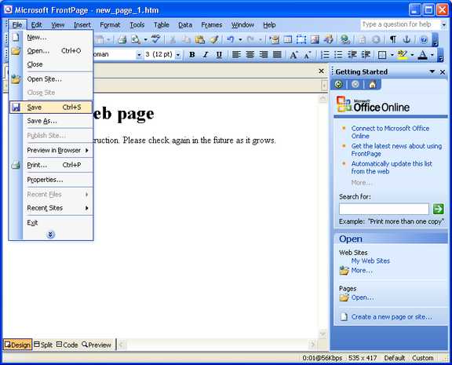The width and height of the screenshot is (452, 365).
Task: Toggle Underline formatting
Action: (x=219, y=54)
